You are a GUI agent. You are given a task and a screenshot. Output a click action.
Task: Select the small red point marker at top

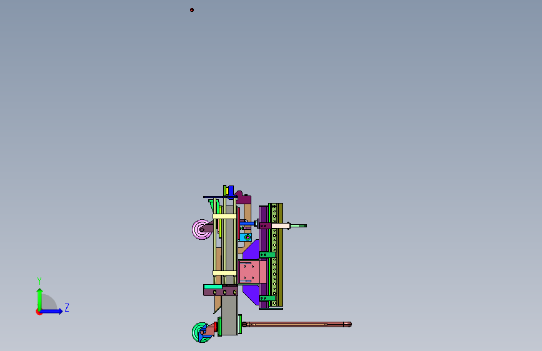(192, 10)
